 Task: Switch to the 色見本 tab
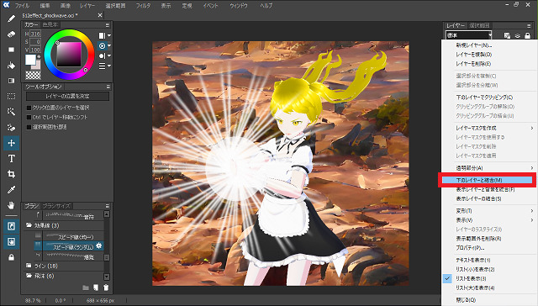click(50, 25)
